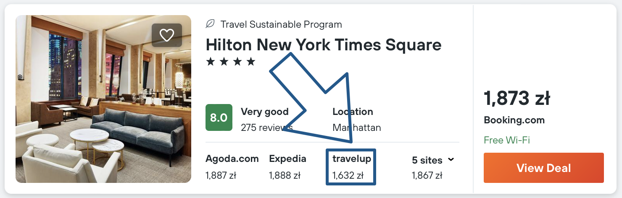This screenshot has height=198, width=622.
Task: Click the Free Wi-Fi amenity text
Action: tap(507, 140)
